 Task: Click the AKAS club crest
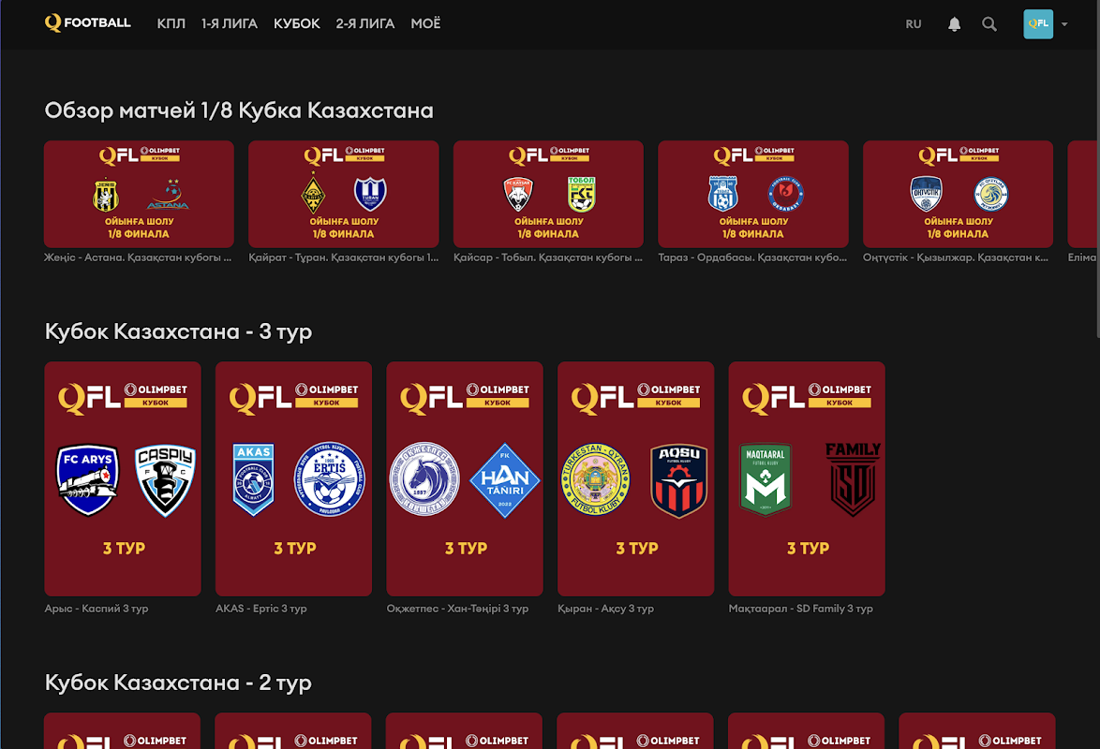click(x=253, y=479)
